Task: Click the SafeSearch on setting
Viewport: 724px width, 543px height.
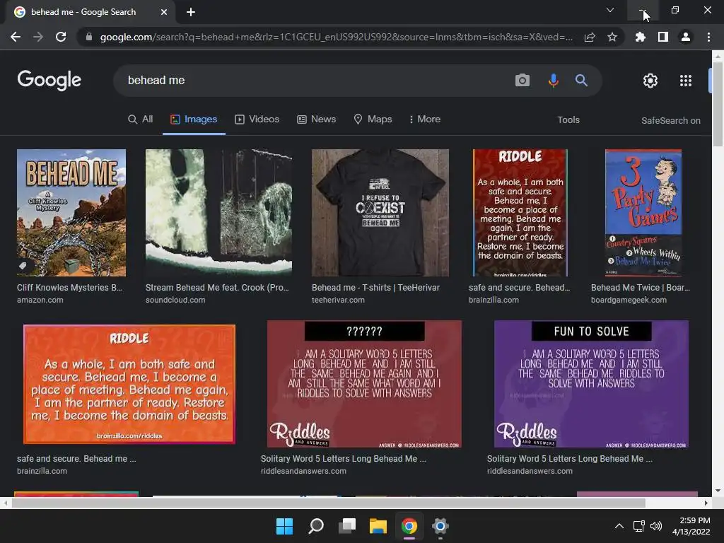Action: (x=670, y=120)
